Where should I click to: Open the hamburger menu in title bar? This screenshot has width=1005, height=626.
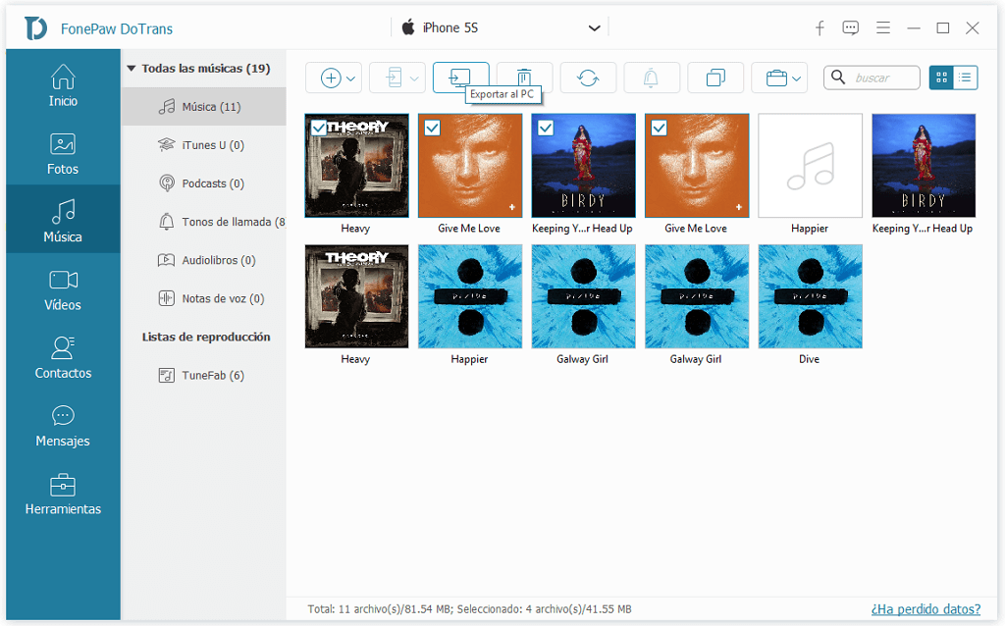(883, 27)
